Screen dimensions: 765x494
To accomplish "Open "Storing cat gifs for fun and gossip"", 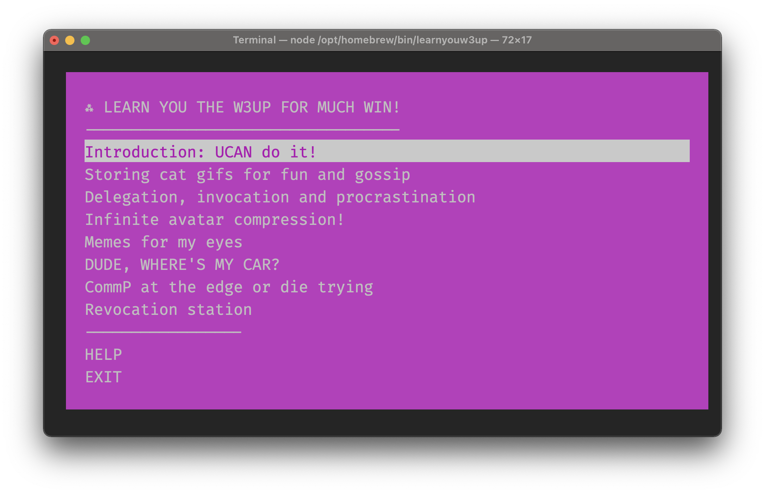I will [247, 174].
